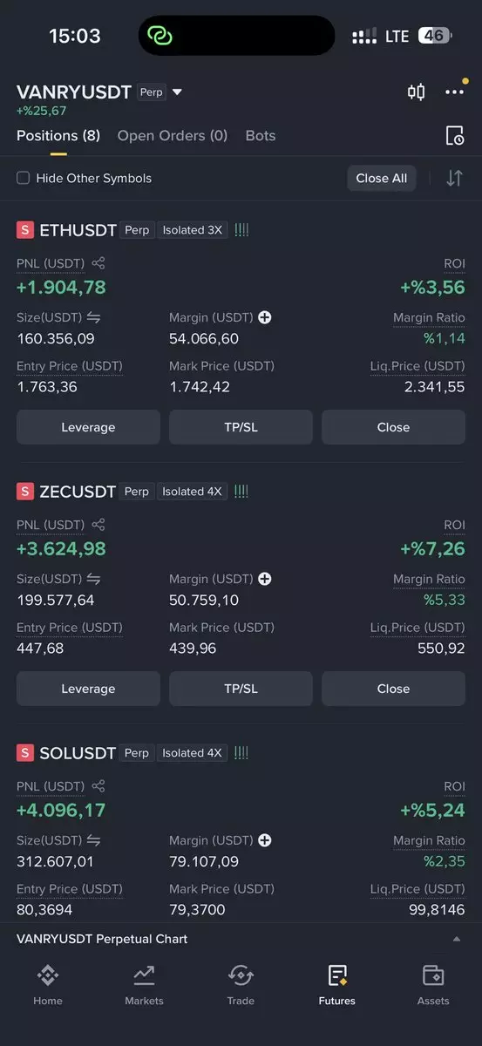Open the ETHUSDT Isolated 3X margin mode selector
The image size is (482, 1046).
(x=193, y=230)
